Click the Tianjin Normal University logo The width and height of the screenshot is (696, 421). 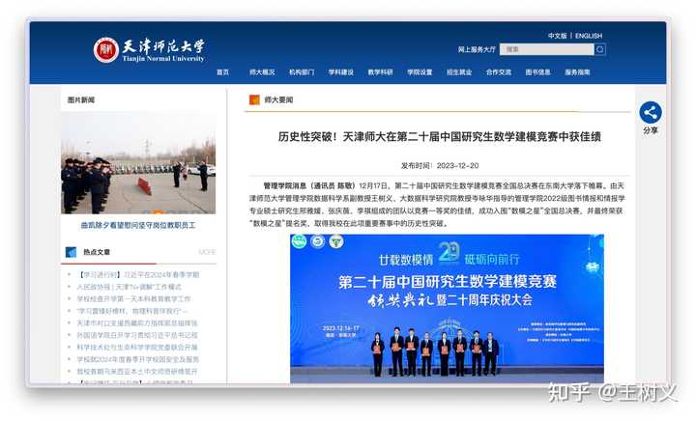149,50
